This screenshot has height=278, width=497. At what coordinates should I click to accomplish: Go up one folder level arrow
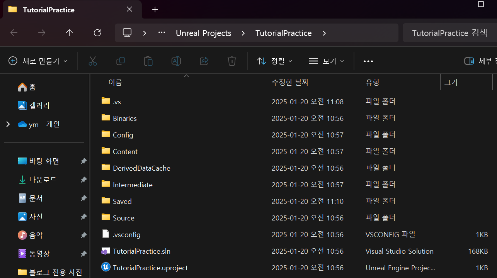click(x=69, y=33)
